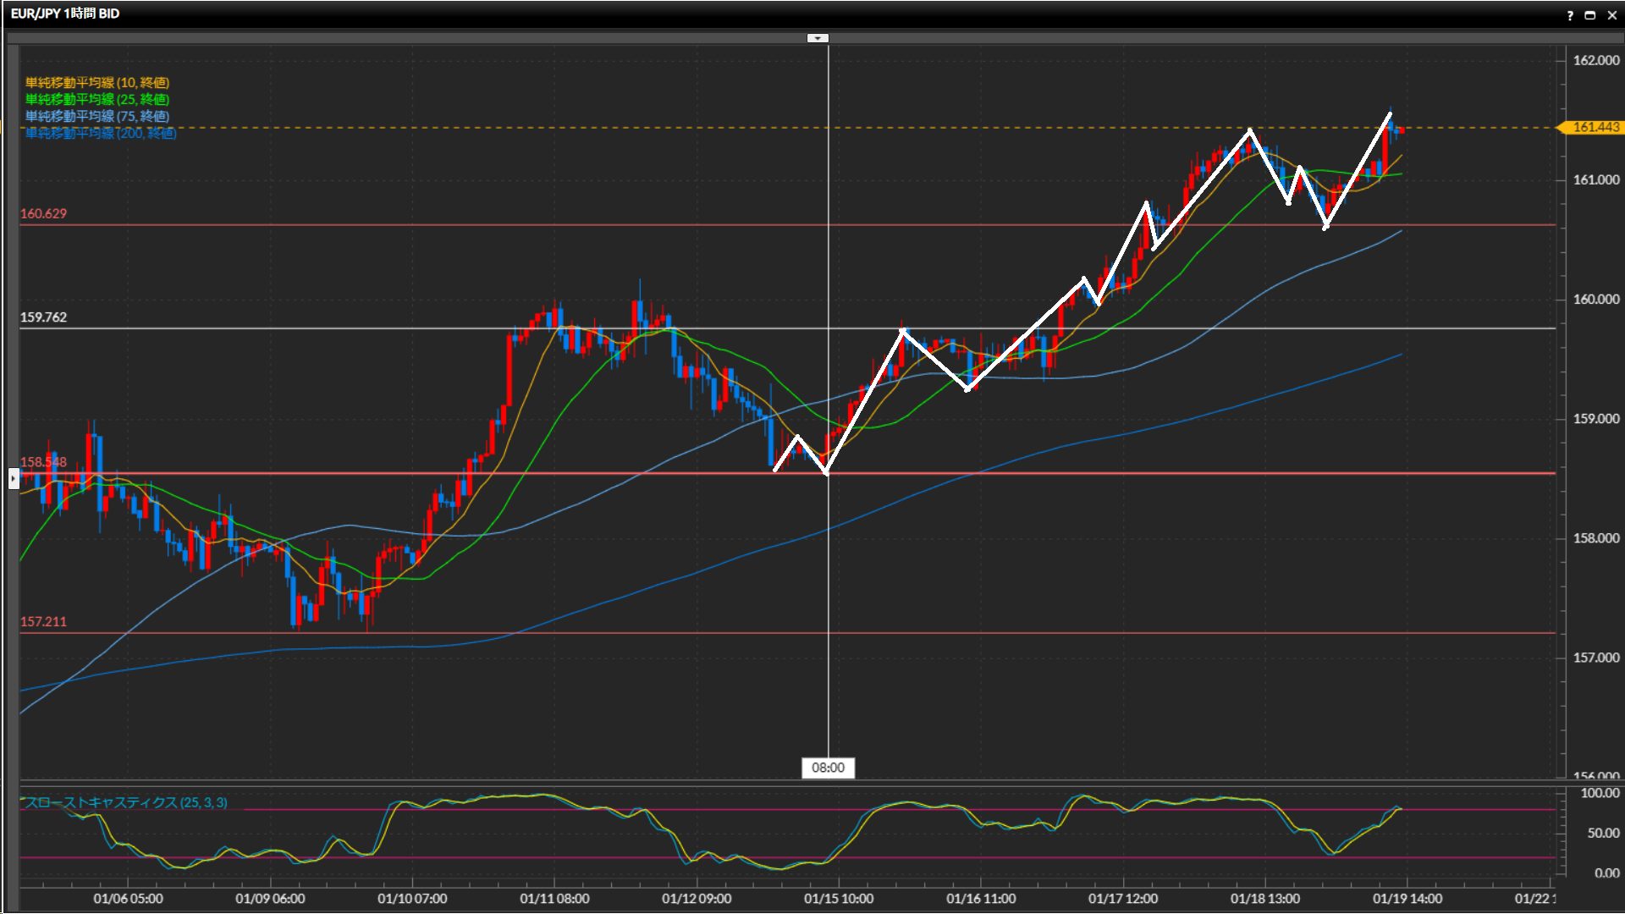Click the 75-period moving average label

click(97, 116)
